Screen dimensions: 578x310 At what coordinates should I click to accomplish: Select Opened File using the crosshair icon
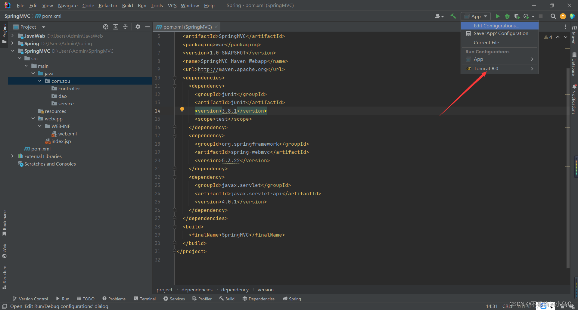(x=106, y=27)
